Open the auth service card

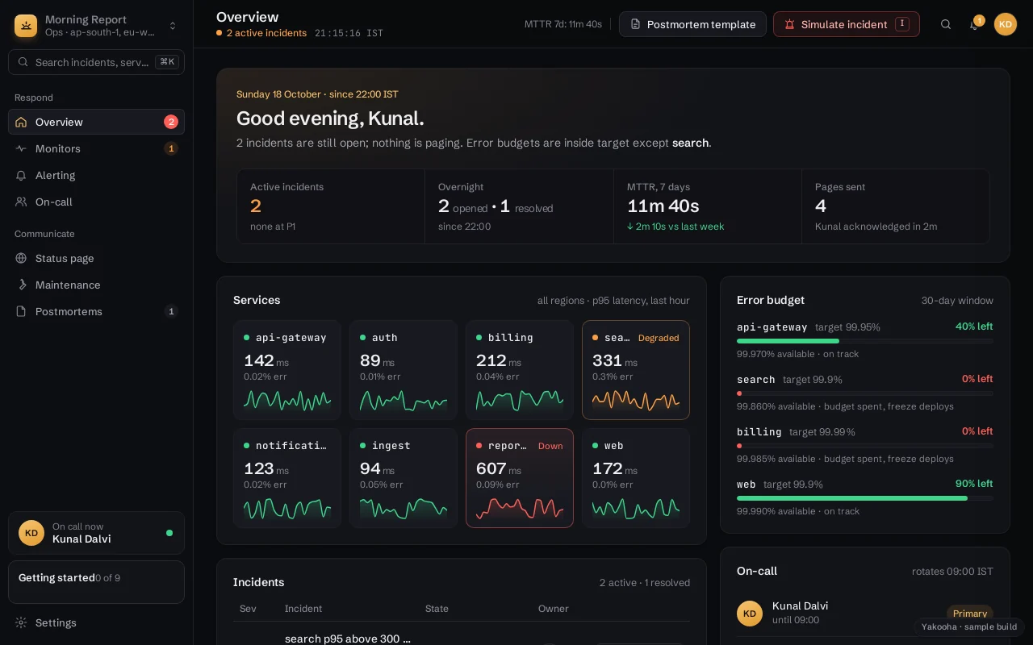404,370
